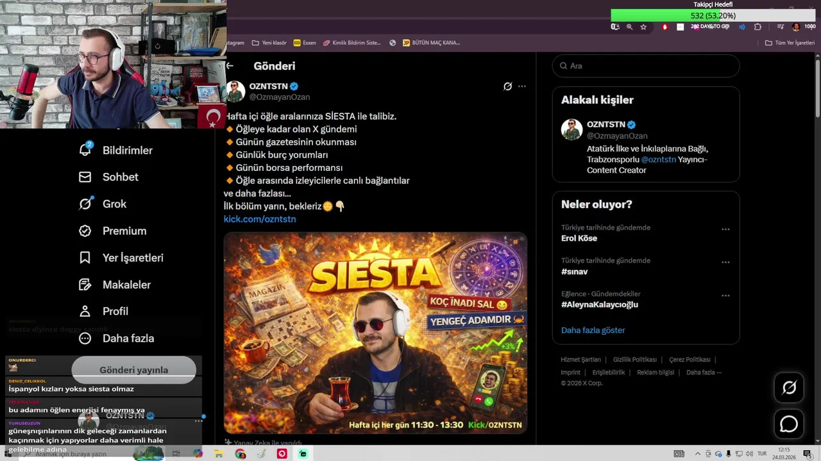Open File Explorer from the taskbar
The image size is (821, 461).
(219, 454)
